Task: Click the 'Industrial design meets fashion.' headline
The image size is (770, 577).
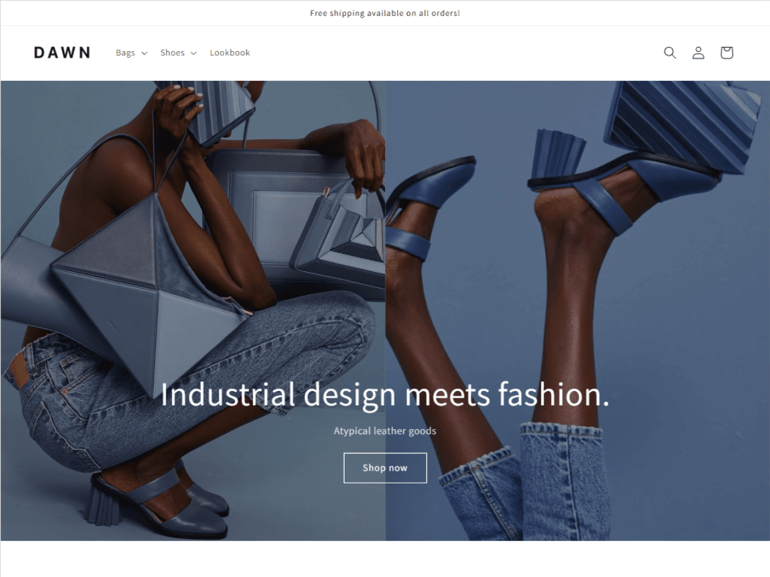Action: [385, 394]
